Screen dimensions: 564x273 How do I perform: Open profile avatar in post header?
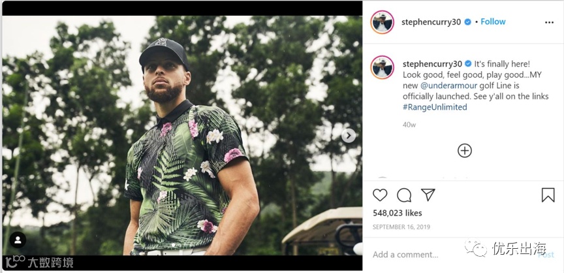383,22
